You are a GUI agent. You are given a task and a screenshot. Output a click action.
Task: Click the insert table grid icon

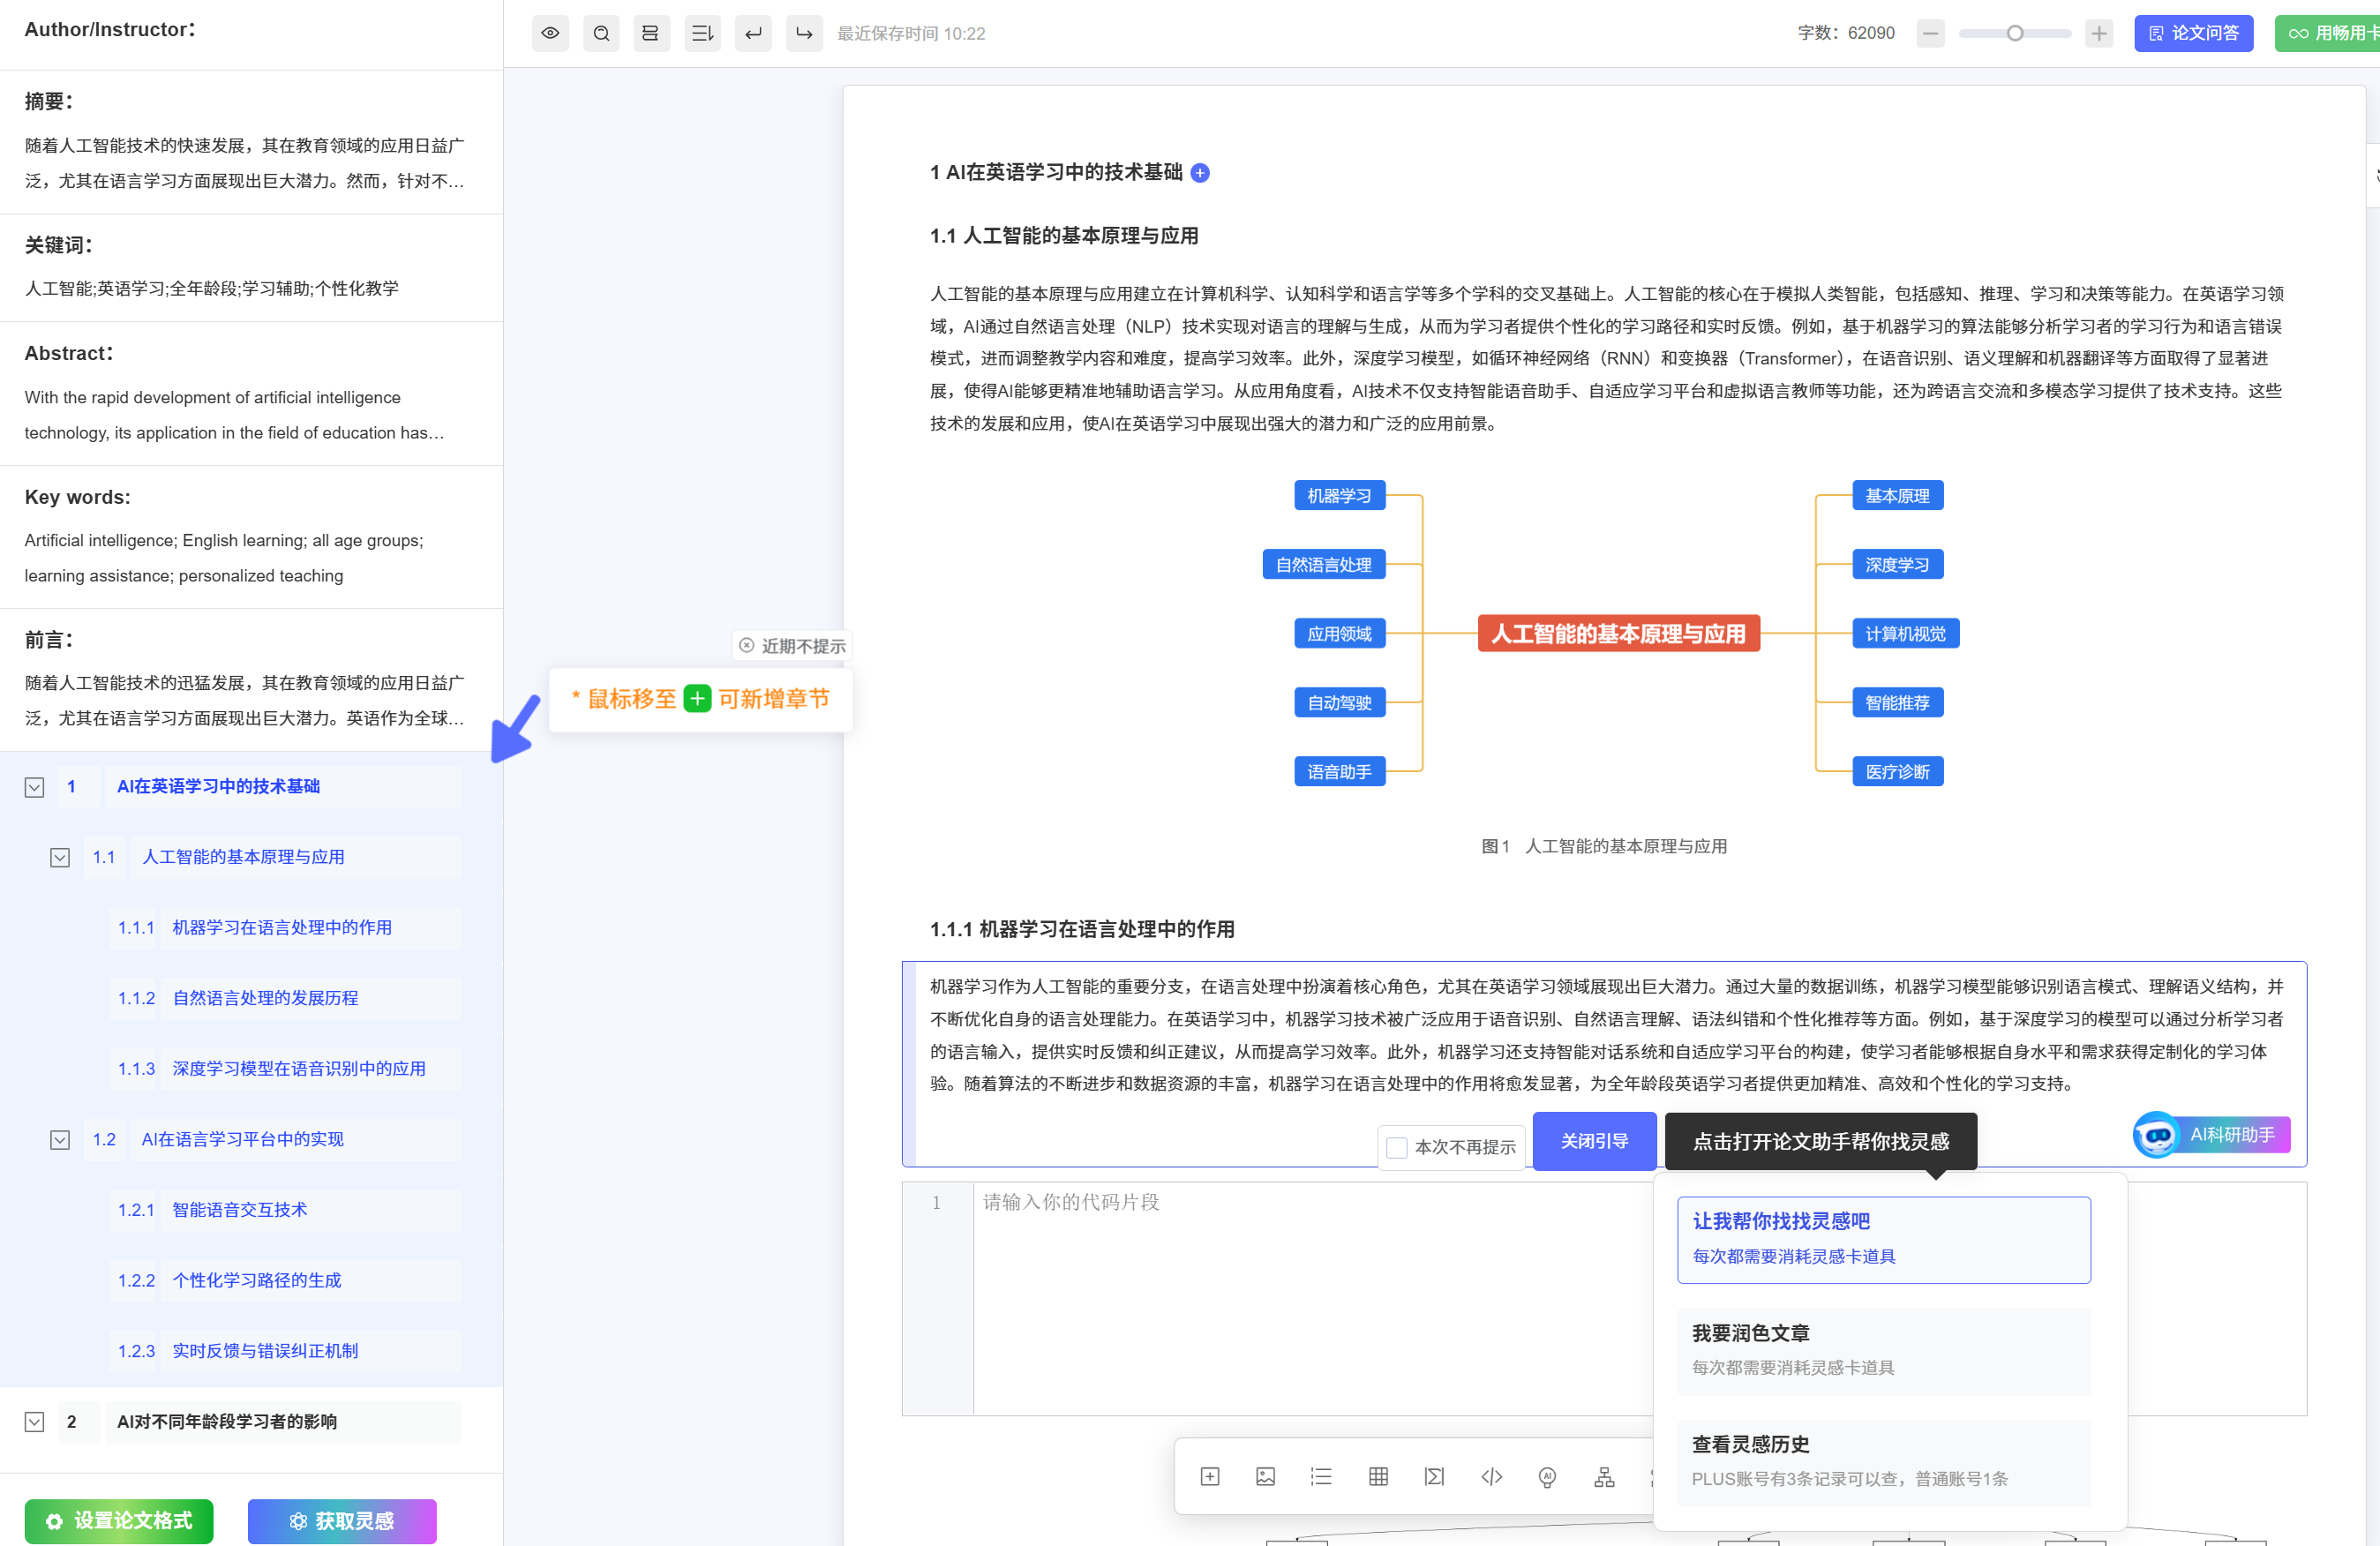coord(1378,1477)
